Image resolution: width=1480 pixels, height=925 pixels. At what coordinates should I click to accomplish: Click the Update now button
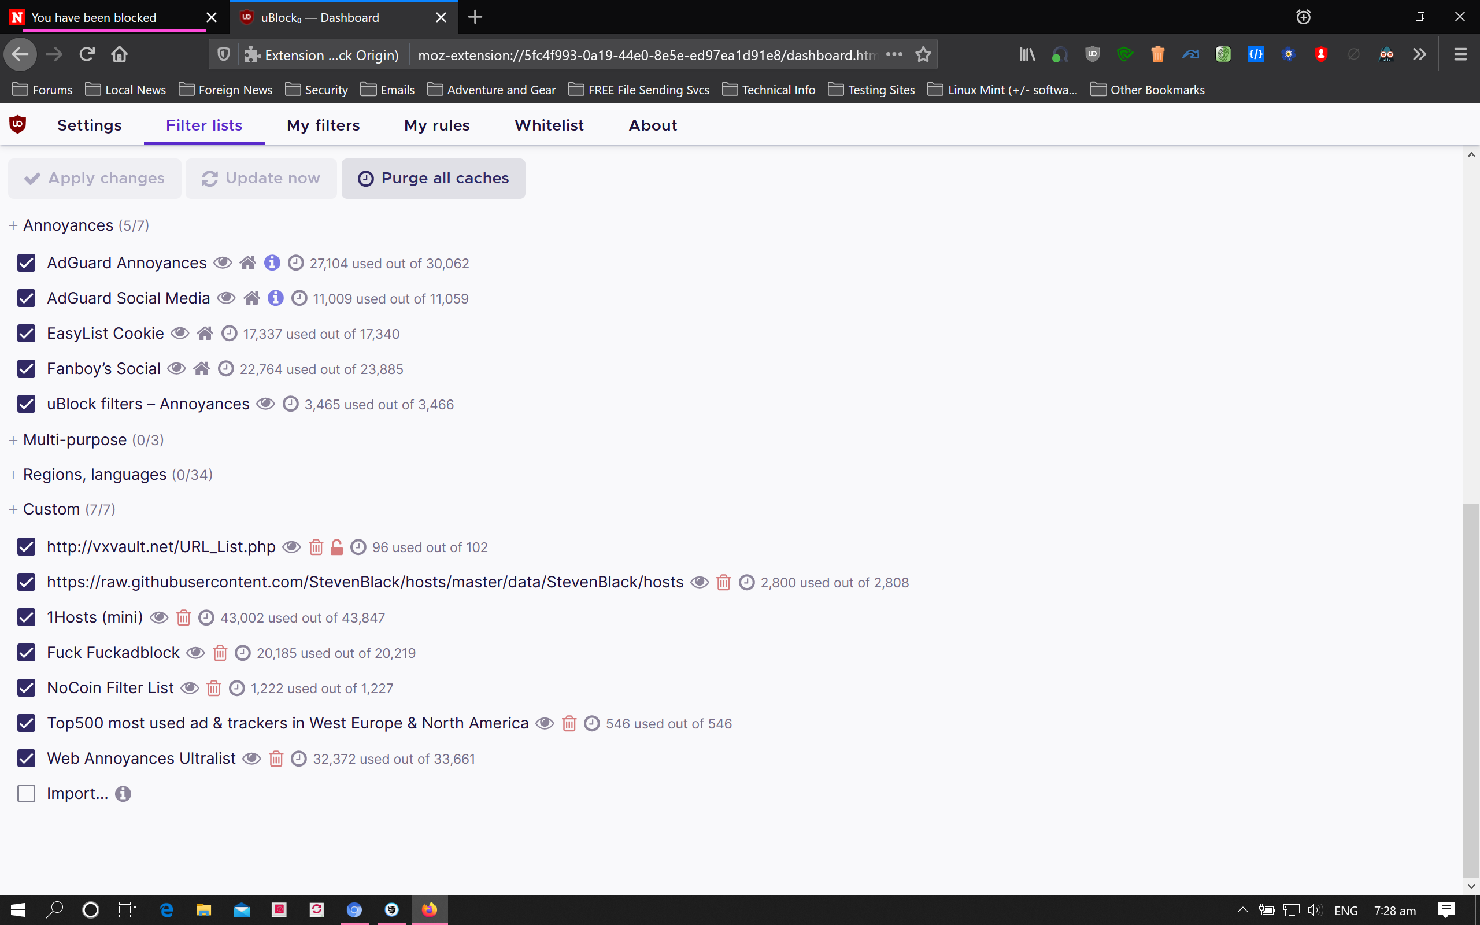coord(261,179)
